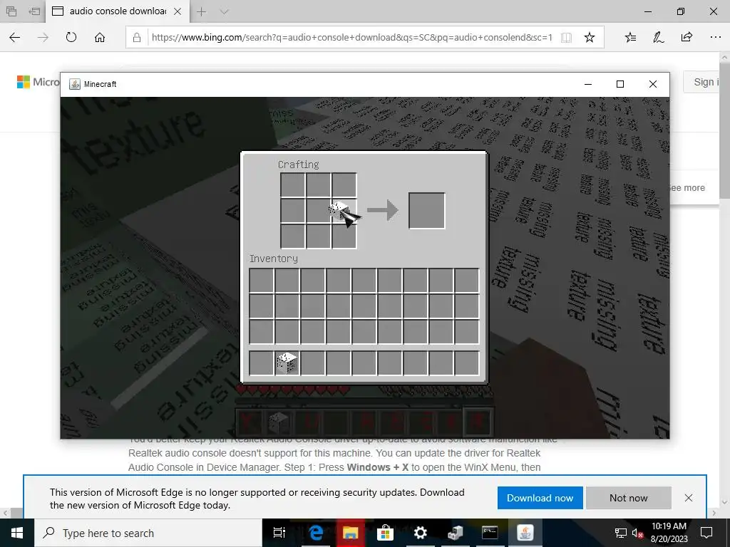Open Settings gear in taskbar
This screenshot has height=547, width=730.
coord(421,533)
